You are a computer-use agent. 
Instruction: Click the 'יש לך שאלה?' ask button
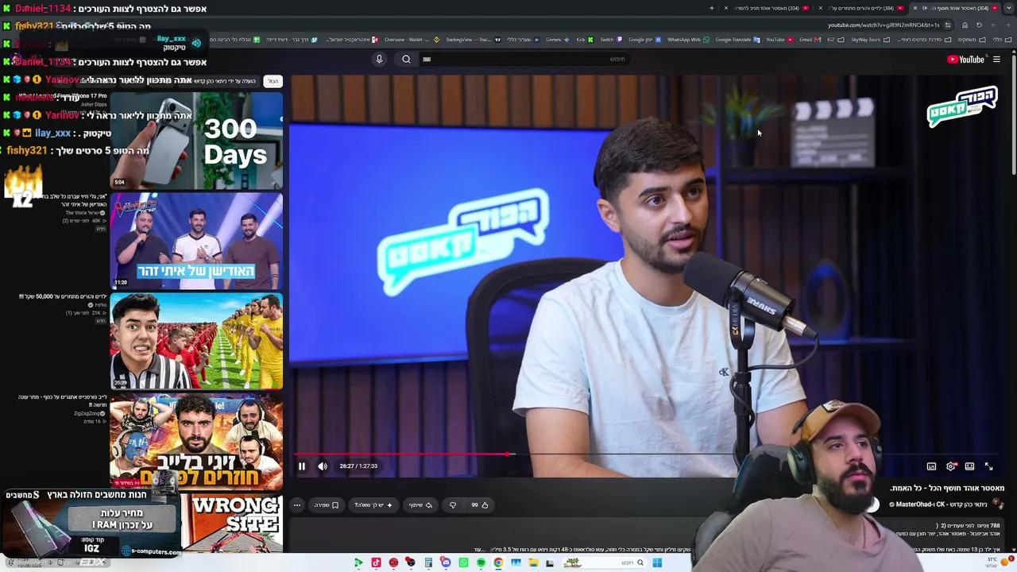click(x=373, y=505)
